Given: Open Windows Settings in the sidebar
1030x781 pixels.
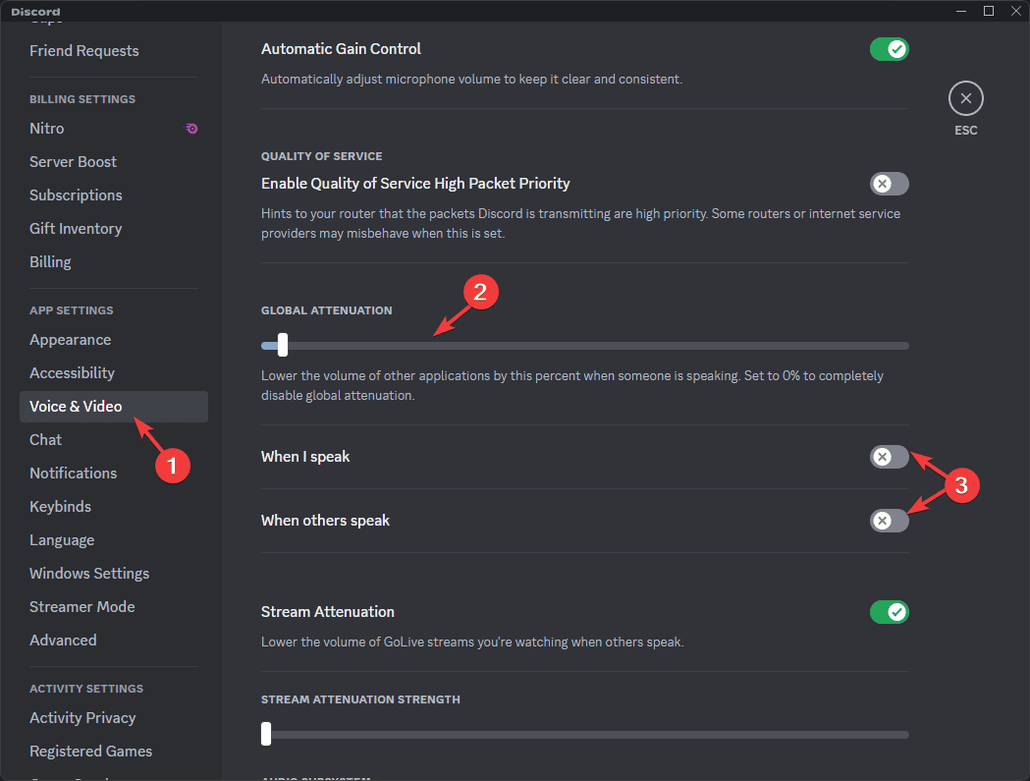Looking at the screenshot, I should tap(89, 573).
